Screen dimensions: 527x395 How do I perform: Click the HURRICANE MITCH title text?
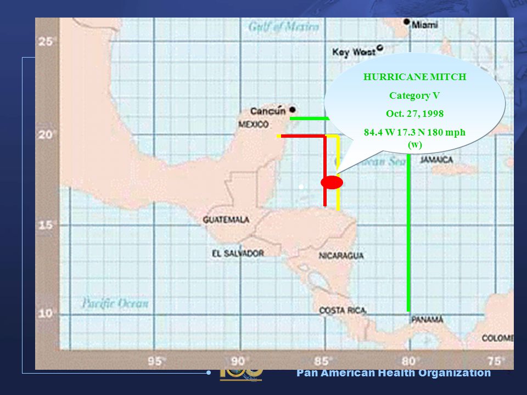coord(415,77)
